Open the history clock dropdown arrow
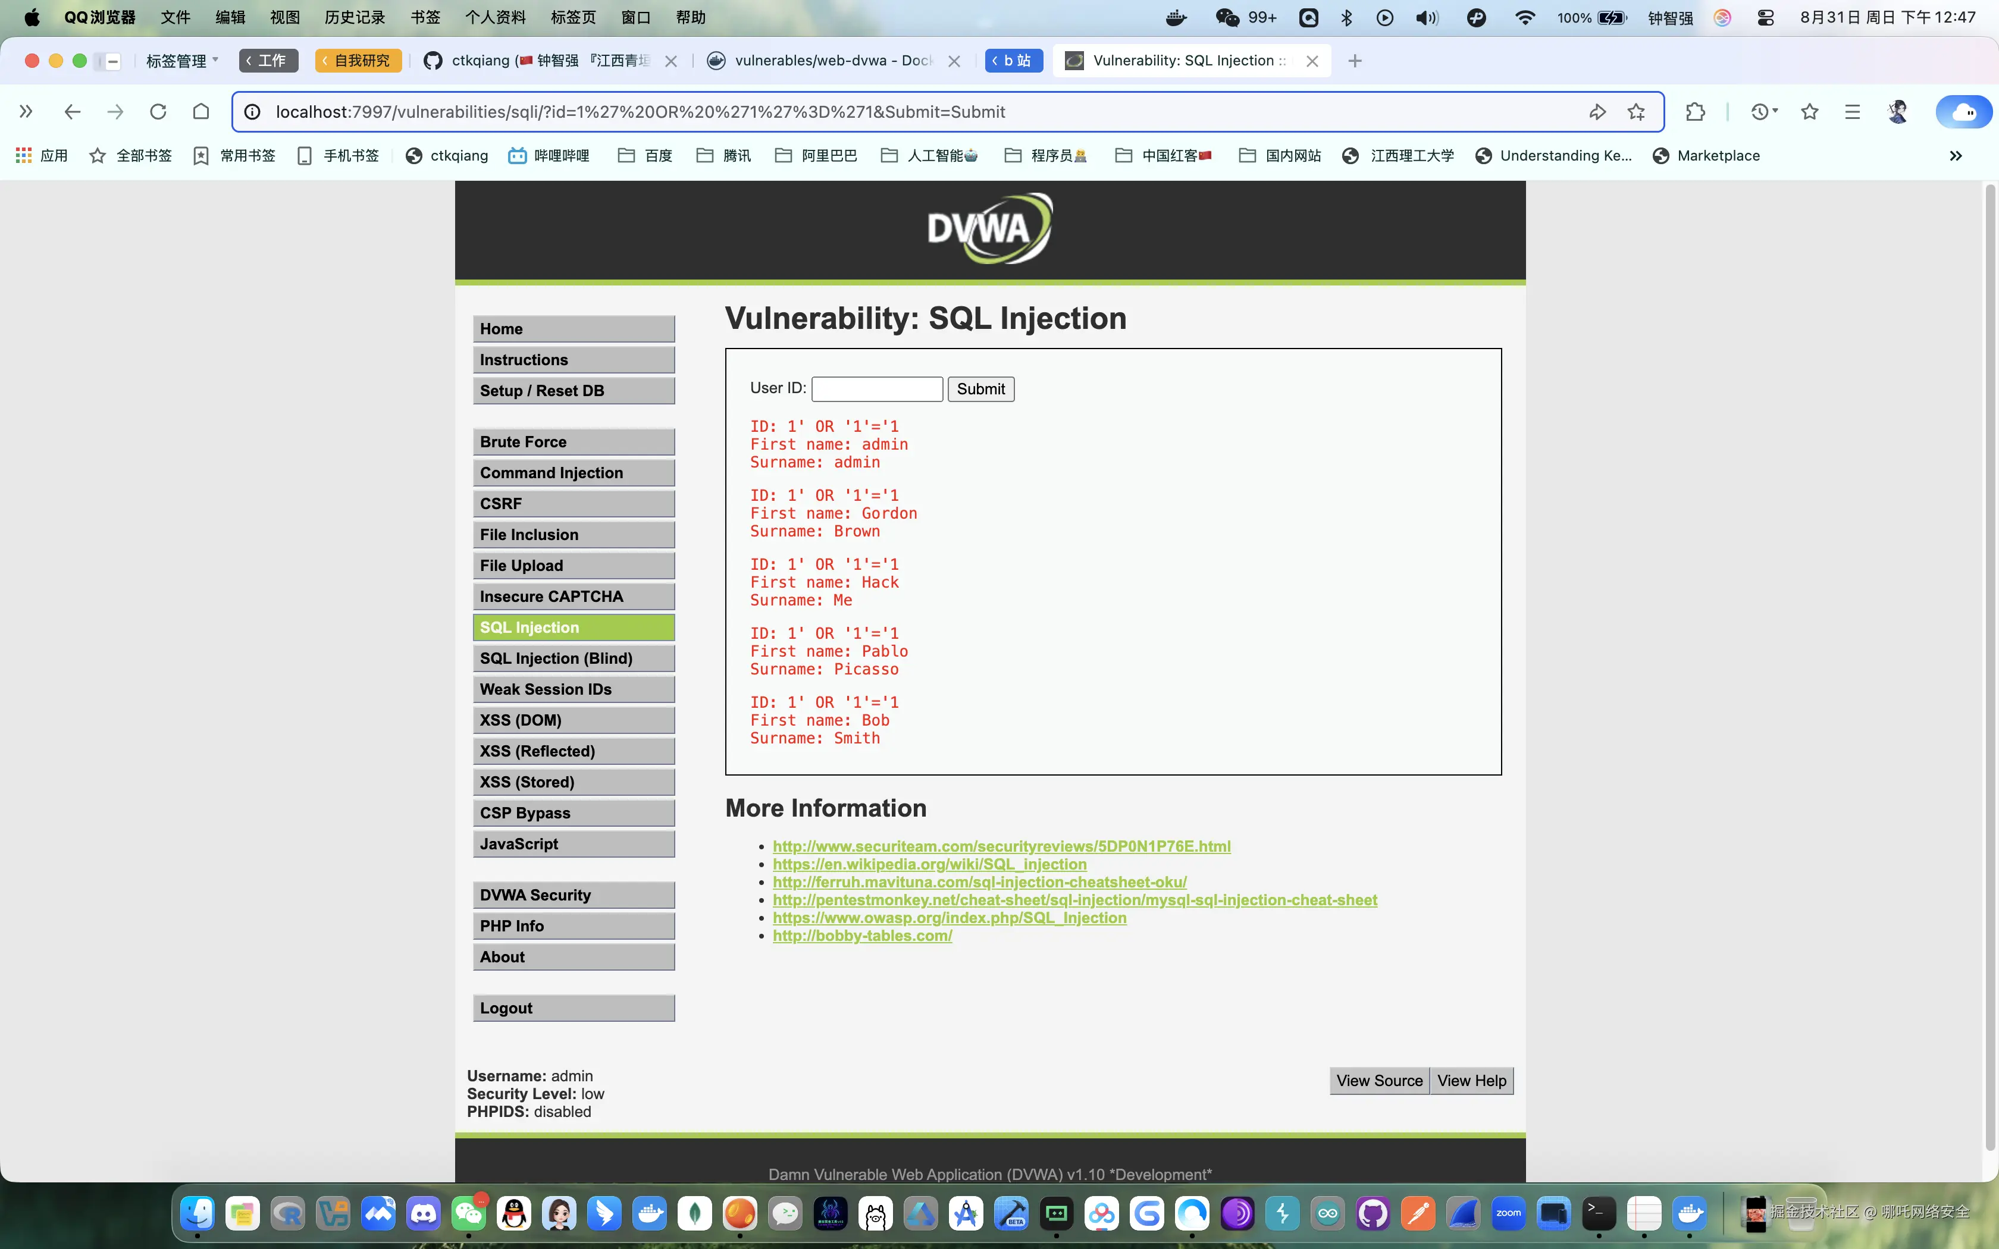 tap(1774, 111)
